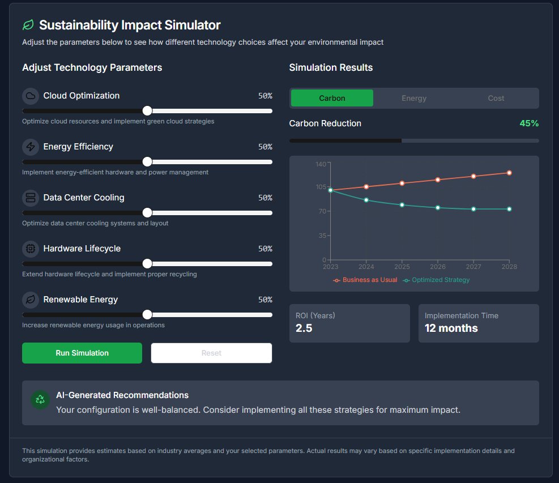Run the simulation with the green button
This screenshot has height=483, width=559.
[82, 353]
